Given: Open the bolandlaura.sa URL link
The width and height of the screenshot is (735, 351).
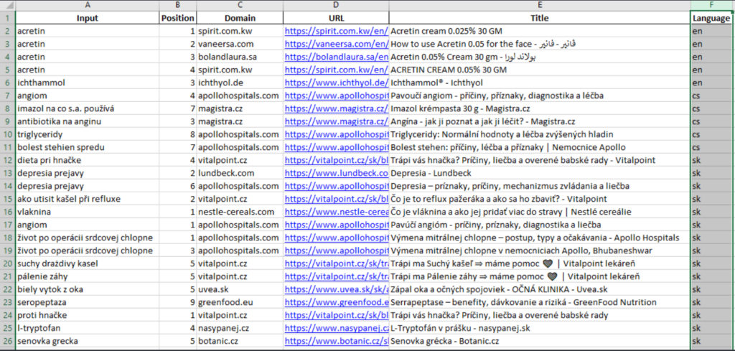Looking at the screenshot, I should [x=336, y=57].
